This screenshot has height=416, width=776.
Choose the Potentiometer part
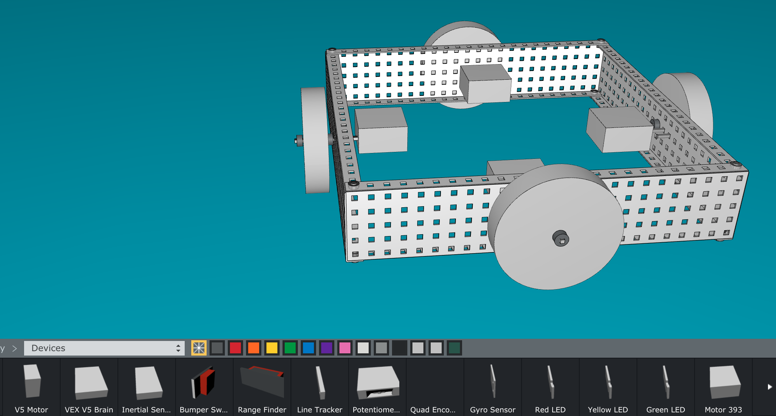click(x=377, y=387)
